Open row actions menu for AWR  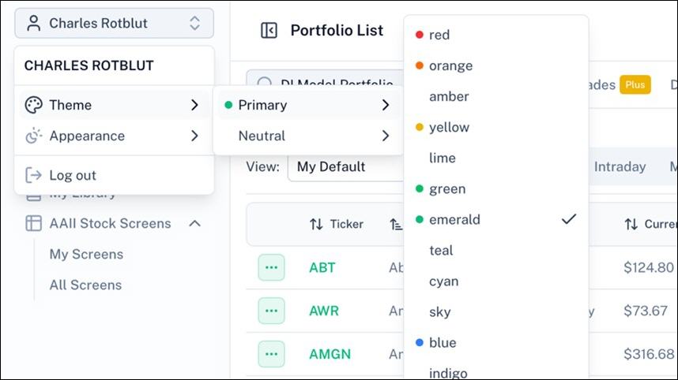(x=272, y=311)
